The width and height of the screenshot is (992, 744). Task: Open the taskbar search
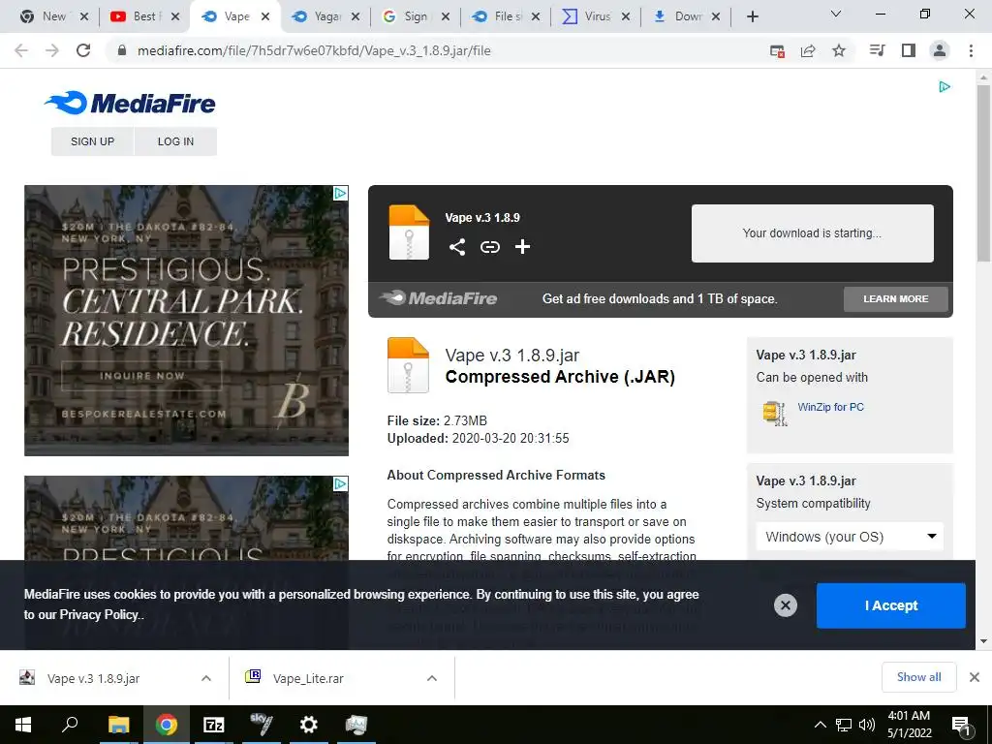[70, 725]
